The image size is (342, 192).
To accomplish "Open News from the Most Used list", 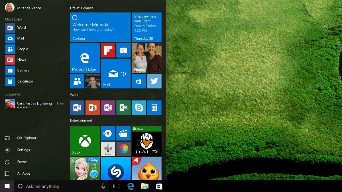I will [x=16, y=60].
